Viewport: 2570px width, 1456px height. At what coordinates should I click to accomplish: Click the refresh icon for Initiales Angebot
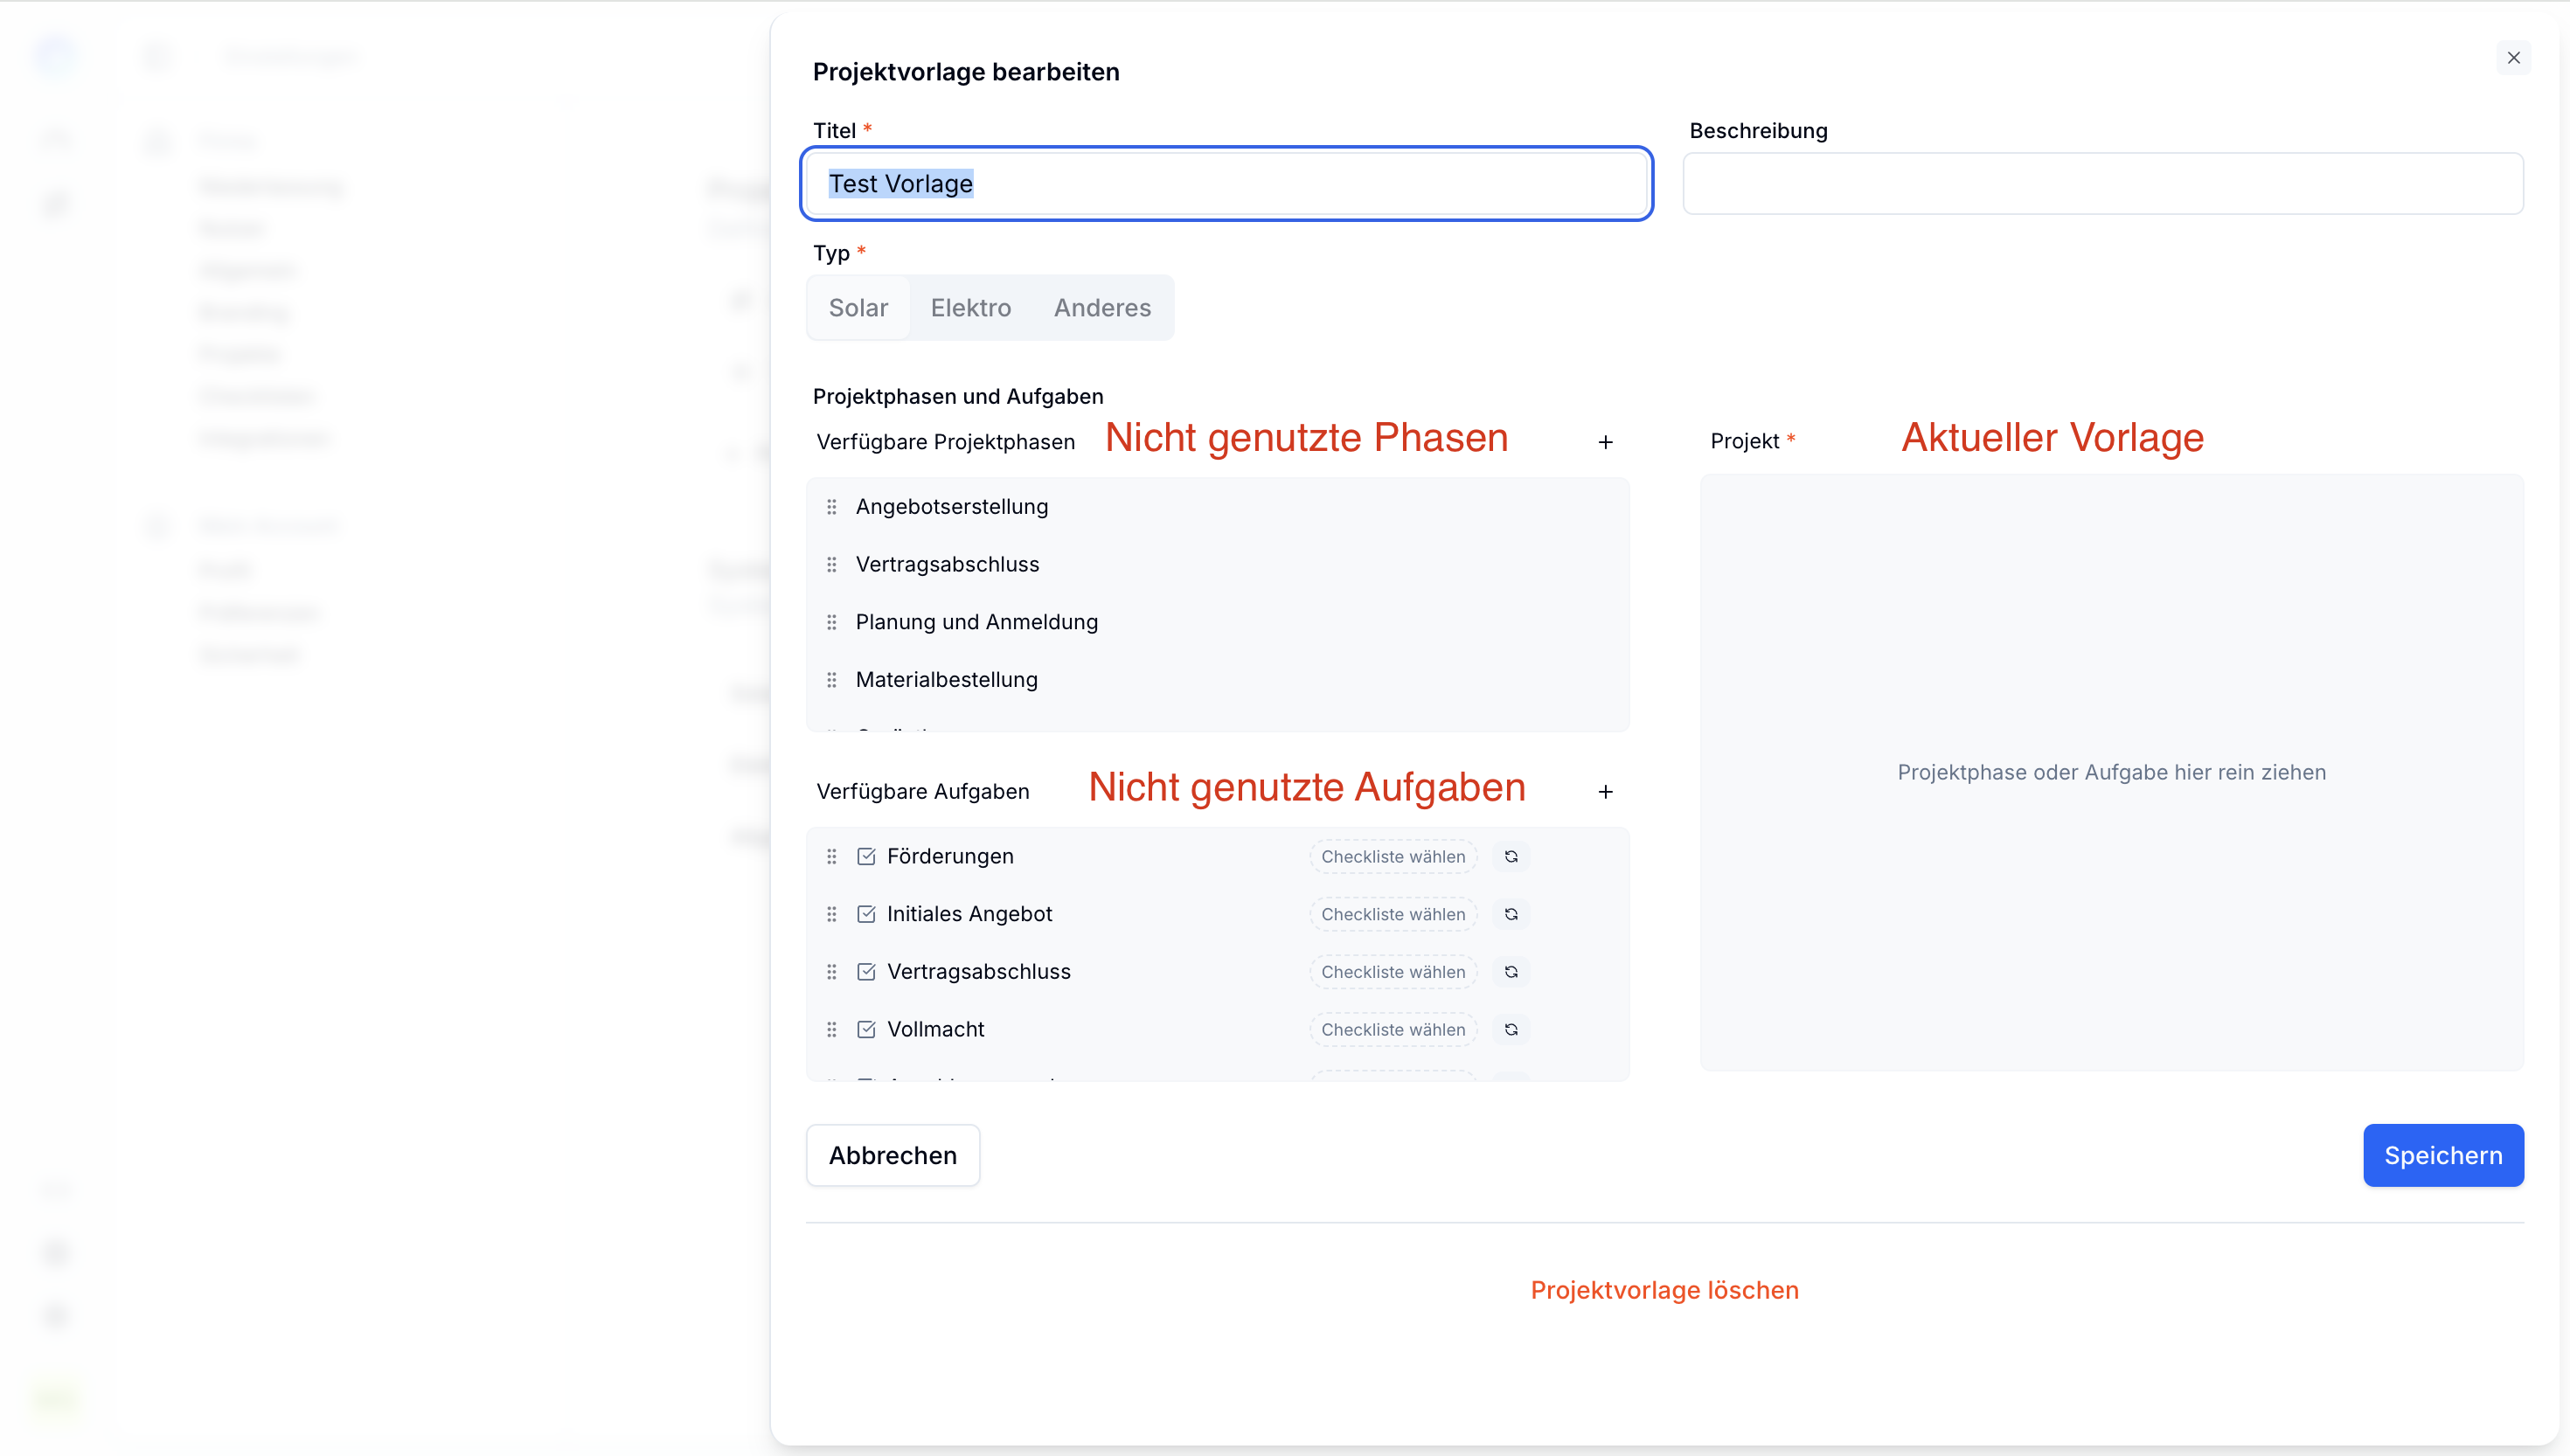point(1511,914)
